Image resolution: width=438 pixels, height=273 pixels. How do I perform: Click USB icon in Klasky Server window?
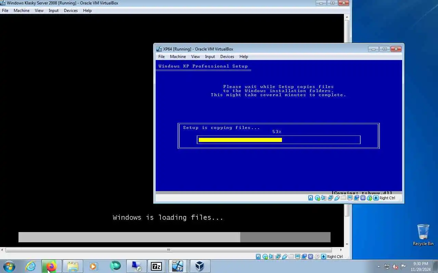coord(285,257)
